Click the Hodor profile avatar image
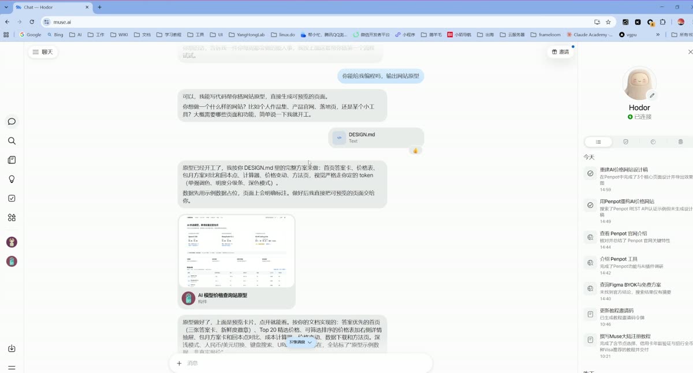Screen dimensions: 693x373 (x=639, y=83)
